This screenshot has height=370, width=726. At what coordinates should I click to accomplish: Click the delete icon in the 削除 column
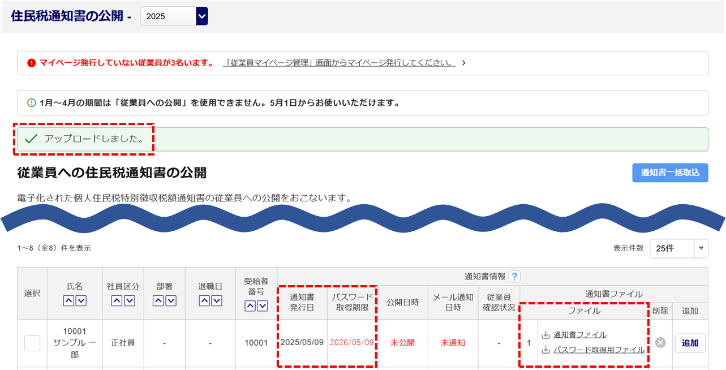(x=660, y=342)
